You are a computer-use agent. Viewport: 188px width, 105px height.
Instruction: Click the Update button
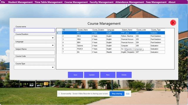(92, 75)
